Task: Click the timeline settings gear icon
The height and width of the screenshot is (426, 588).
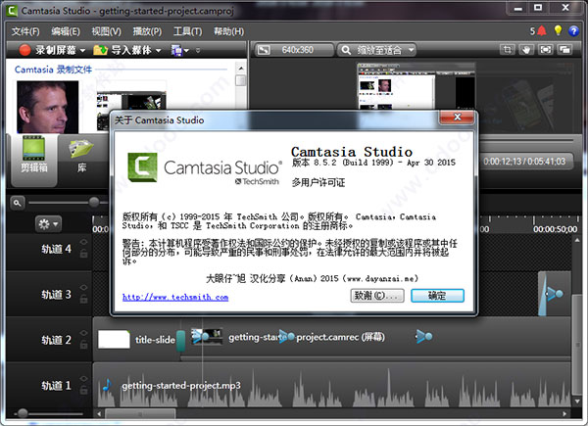Action: click(44, 224)
